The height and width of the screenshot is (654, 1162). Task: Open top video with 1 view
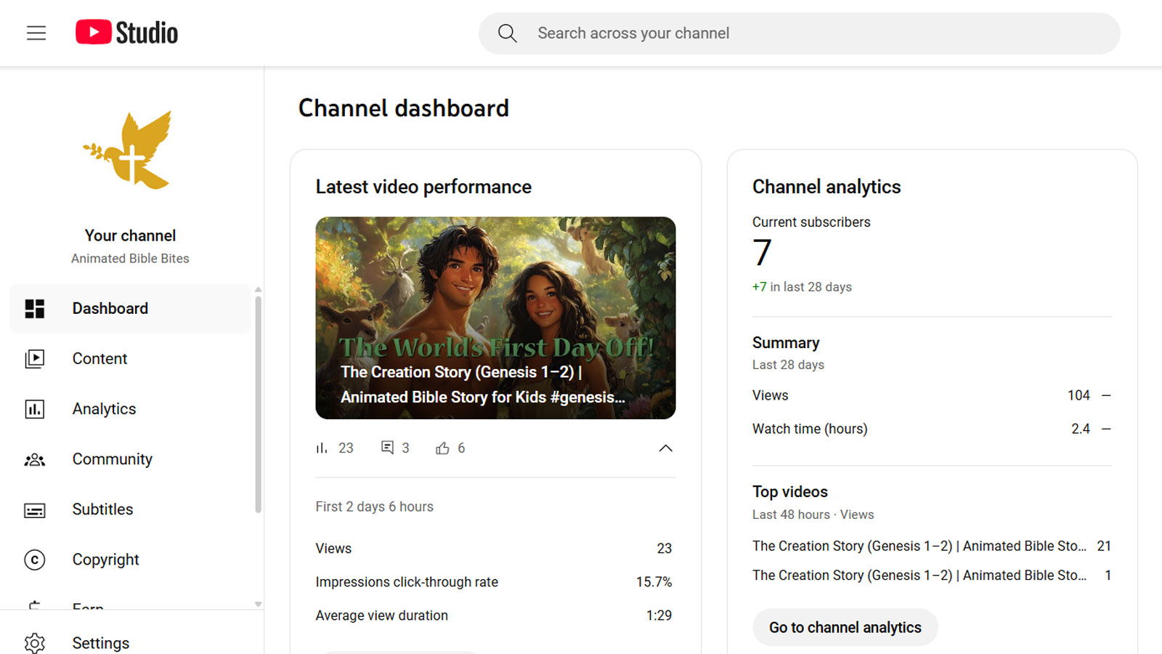pyautogui.click(x=932, y=575)
